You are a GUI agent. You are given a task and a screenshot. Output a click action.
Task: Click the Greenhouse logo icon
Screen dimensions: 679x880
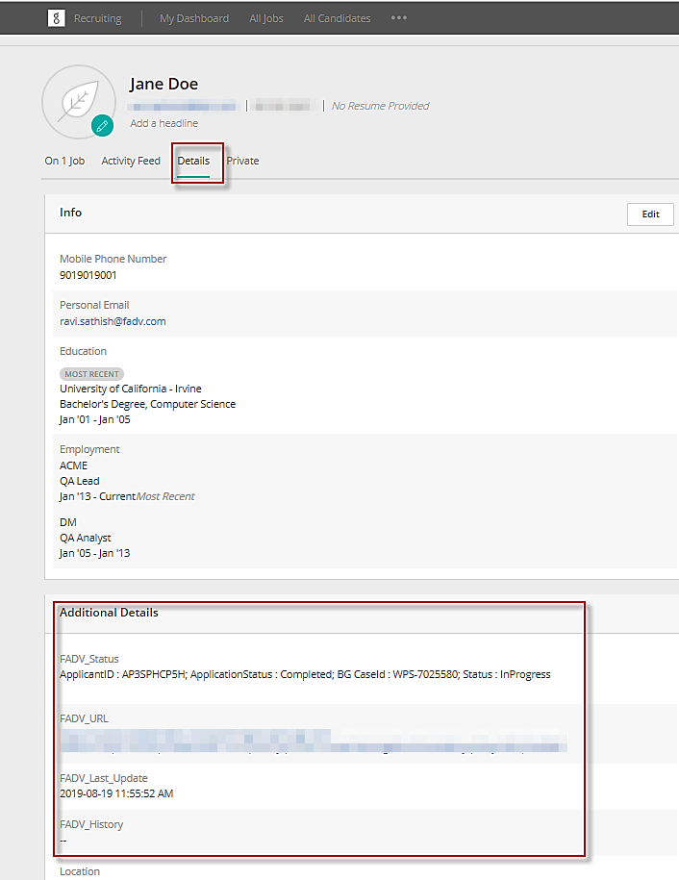(x=56, y=18)
